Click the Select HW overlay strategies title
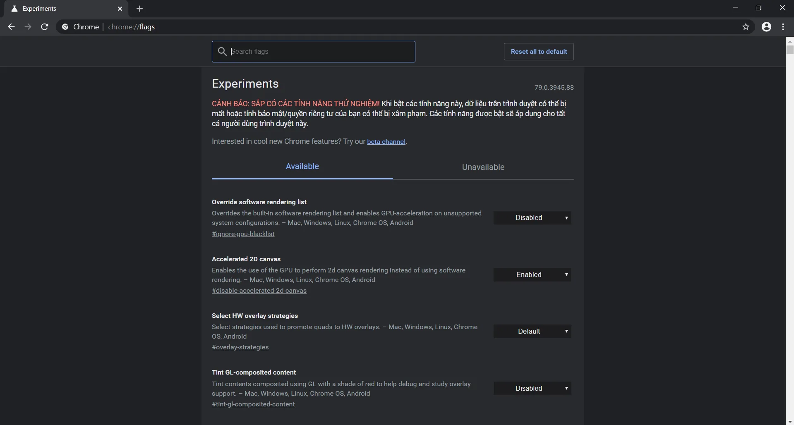The image size is (794, 425). coord(255,316)
